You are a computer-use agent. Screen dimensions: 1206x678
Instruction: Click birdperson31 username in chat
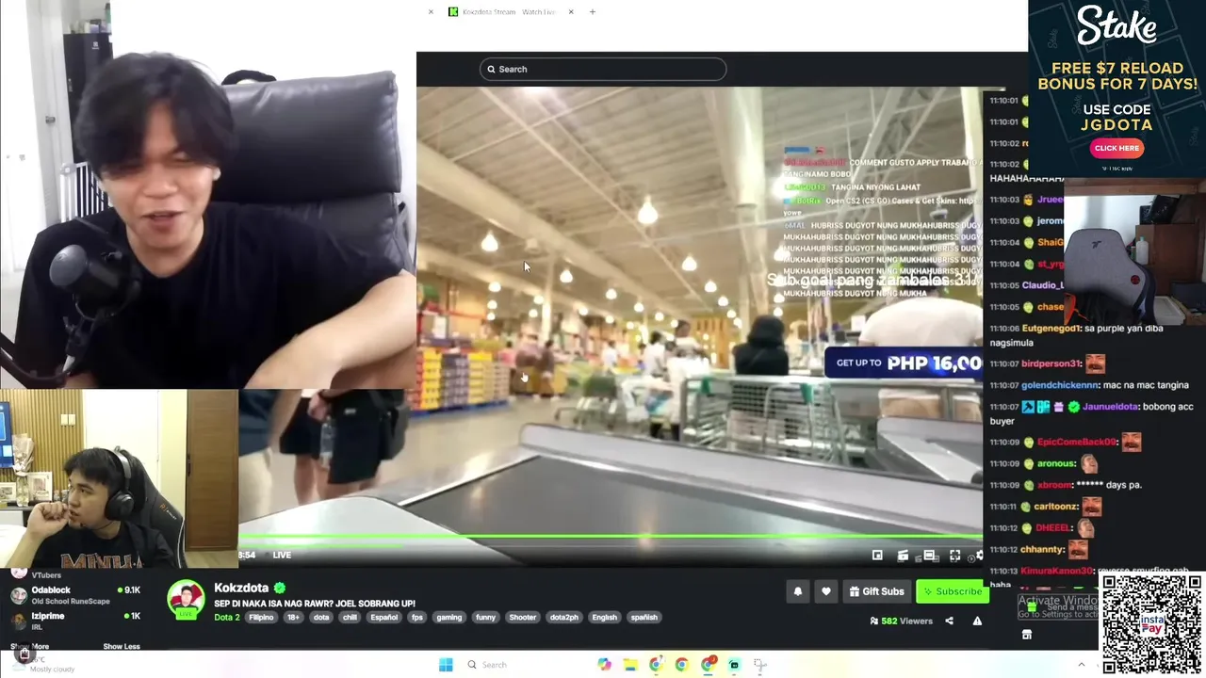[1051, 363]
